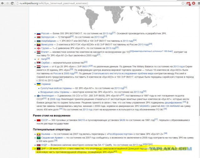Click the Azerbaijan flag icon
Image resolution: width=200 pixels, height=158 pixels.
(38, 41)
